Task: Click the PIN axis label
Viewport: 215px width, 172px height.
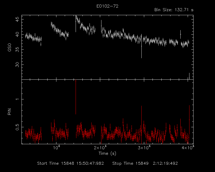Action: pyautogui.click(x=9, y=112)
